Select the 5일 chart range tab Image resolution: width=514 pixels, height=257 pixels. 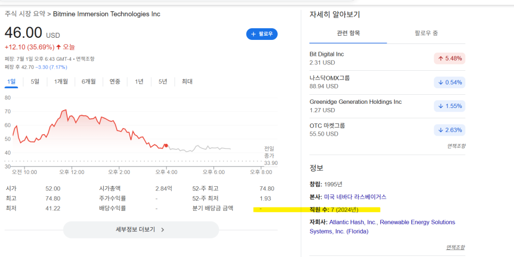35,81
